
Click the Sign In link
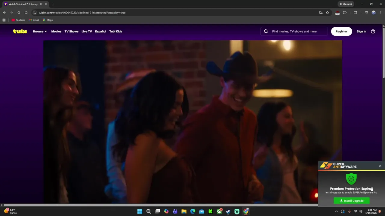[x=361, y=31]
